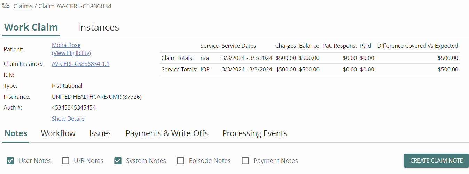
Task: Click the claims people icon in breadcrumb
Action: pos(6,6)
